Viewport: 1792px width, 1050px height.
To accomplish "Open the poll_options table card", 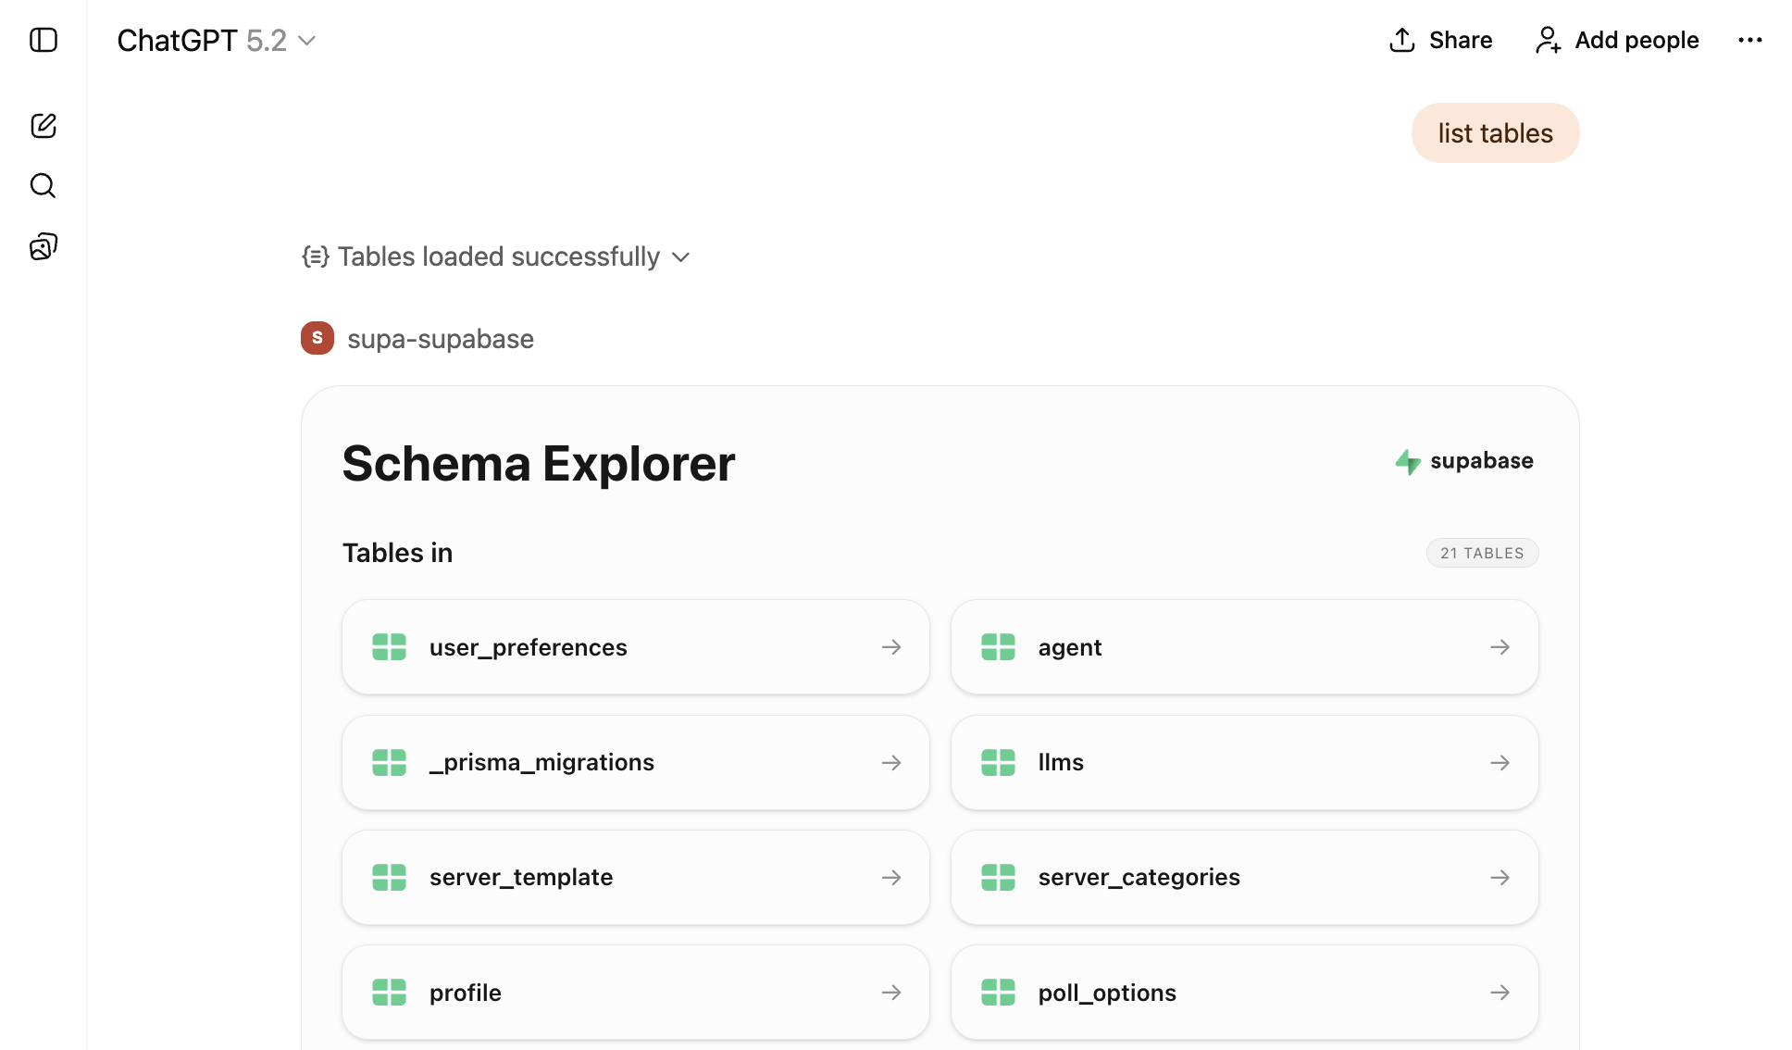I will click(1243, 993).
